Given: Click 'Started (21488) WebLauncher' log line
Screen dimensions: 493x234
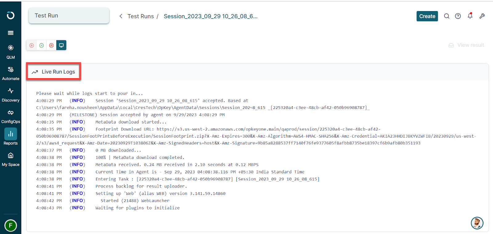Looking at the screenshot, I should pyautogui.click(x=135, y=201).
